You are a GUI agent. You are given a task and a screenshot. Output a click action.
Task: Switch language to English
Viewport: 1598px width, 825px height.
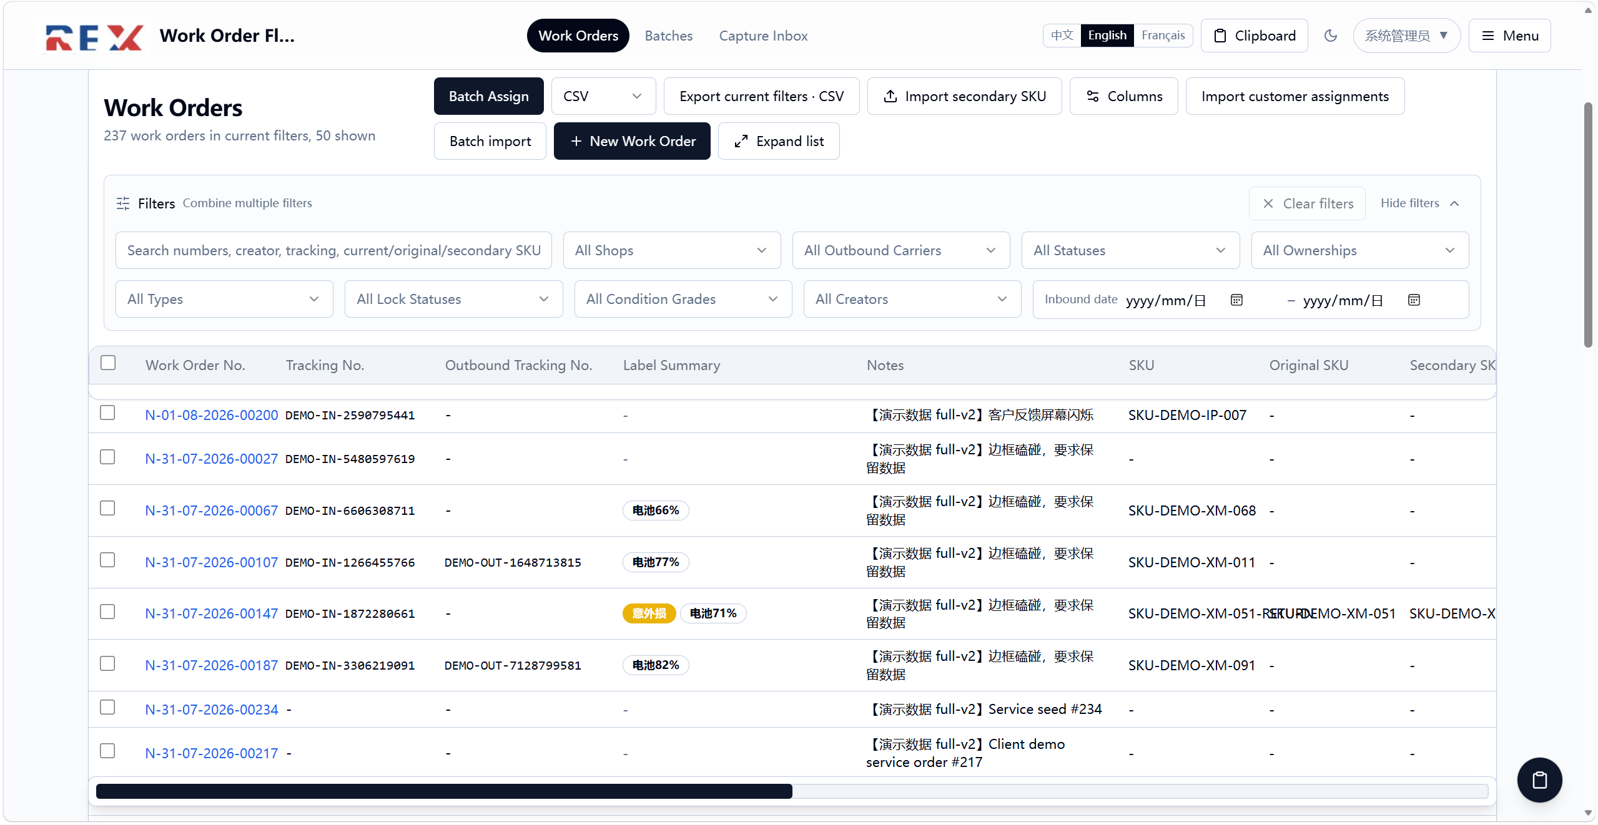(x=1107, y=36)
